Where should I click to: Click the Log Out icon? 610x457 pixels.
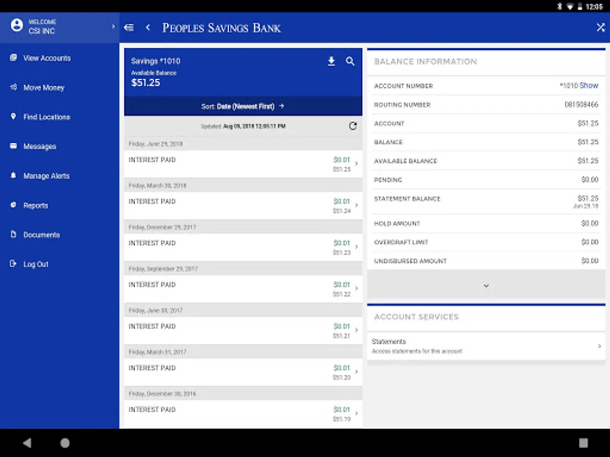[13, 264]
